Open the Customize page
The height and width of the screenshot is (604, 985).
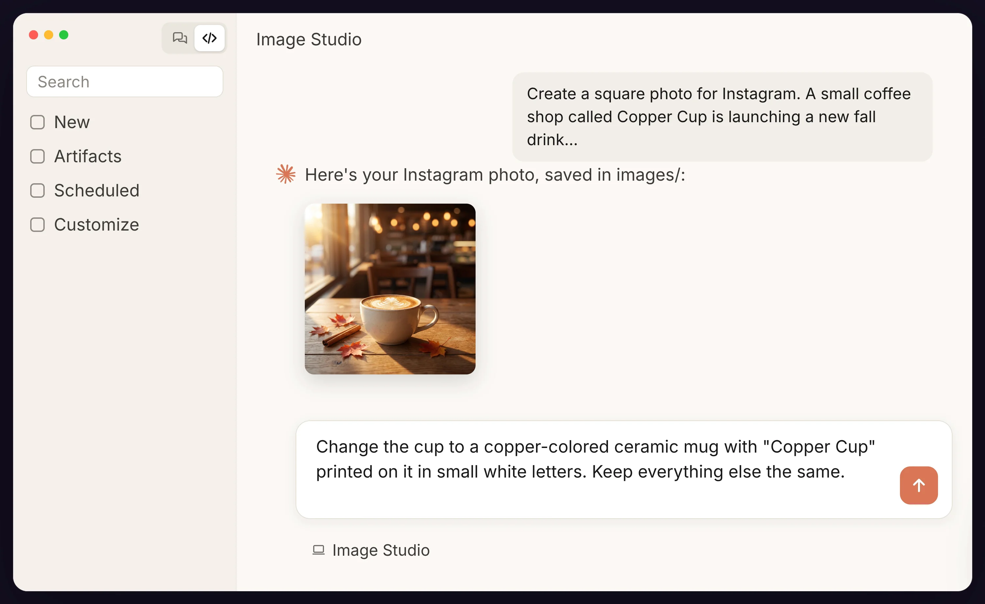point(96,225)
